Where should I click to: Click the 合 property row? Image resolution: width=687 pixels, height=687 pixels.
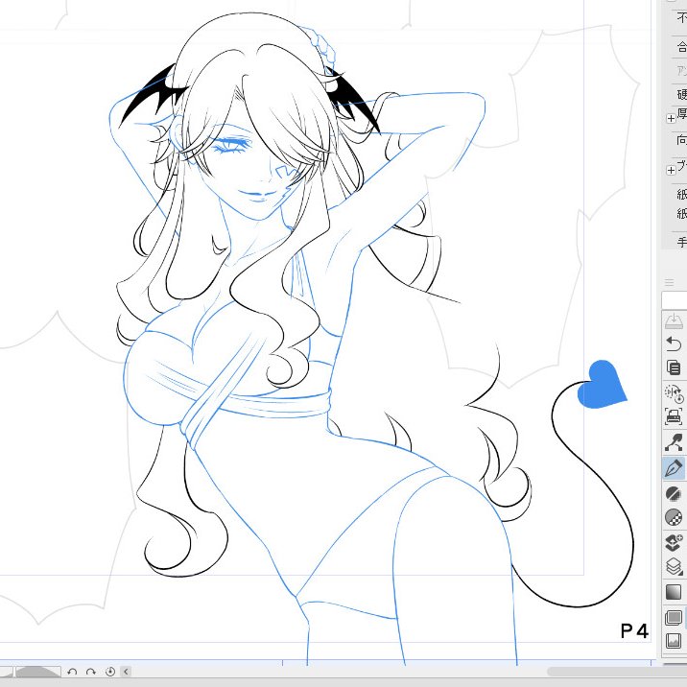(x=679, y=46)
